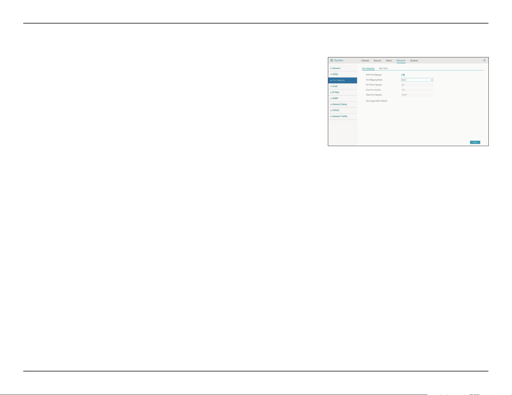Switch to the NAT Port tab
This screenshot has height=395, width=512.
[383, 68]
